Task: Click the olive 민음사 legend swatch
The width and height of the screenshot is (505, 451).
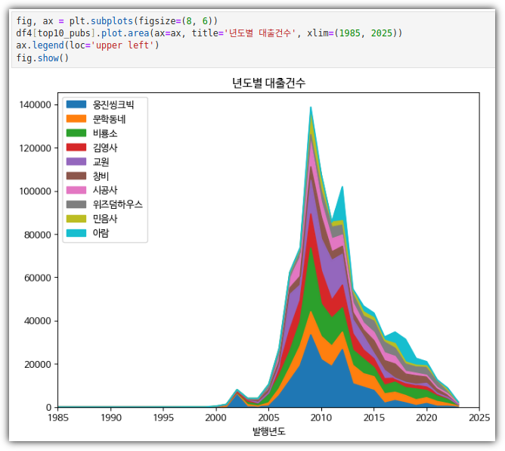Action: coord(76,219)
